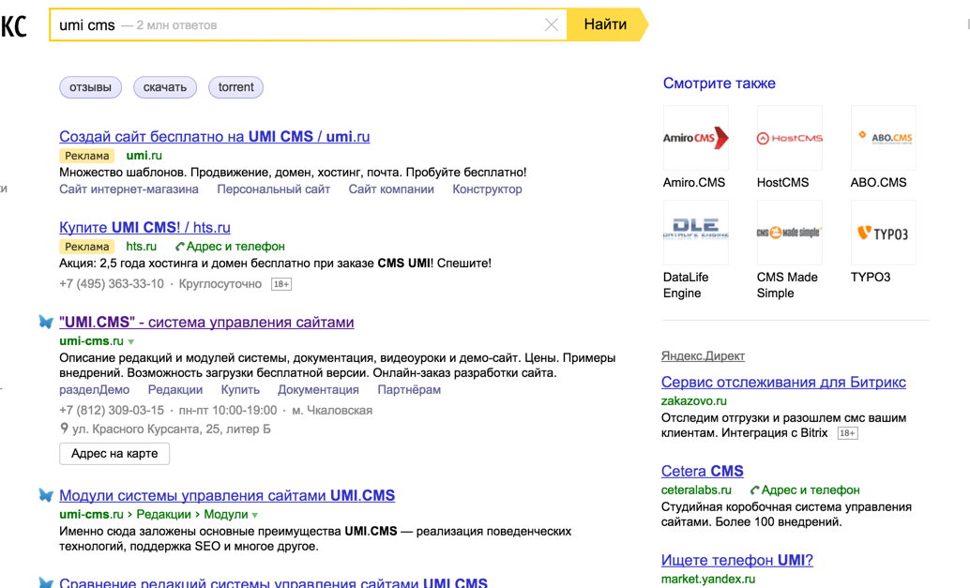
Task: Open the green umi.ru ad link
Action: [x=144, y=155]
